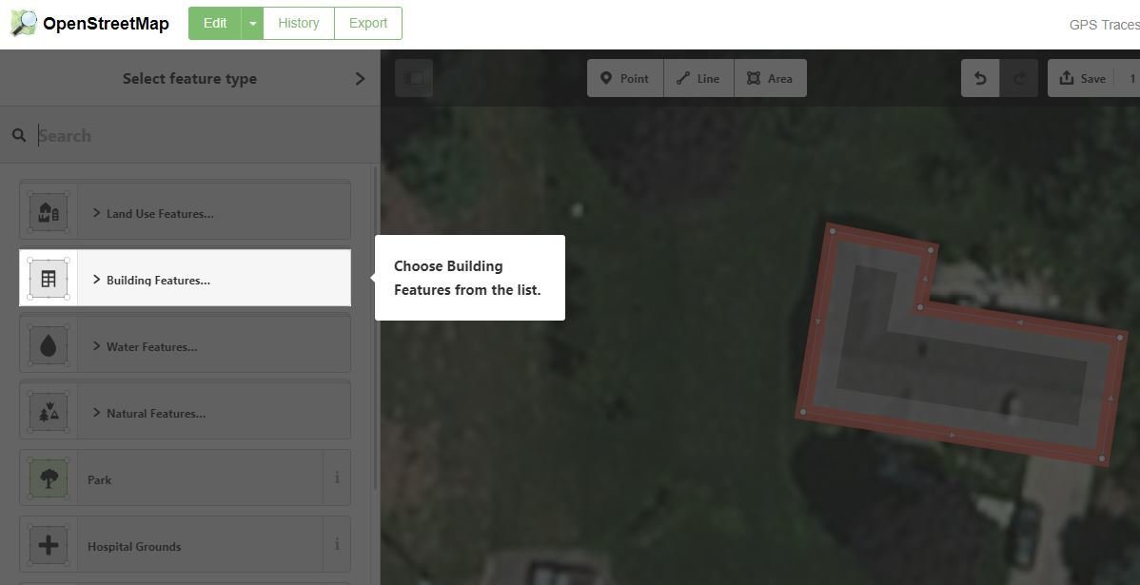Click the Natural Features trees icon

49,413
